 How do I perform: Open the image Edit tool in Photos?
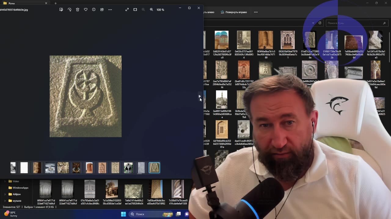[61, 10]
